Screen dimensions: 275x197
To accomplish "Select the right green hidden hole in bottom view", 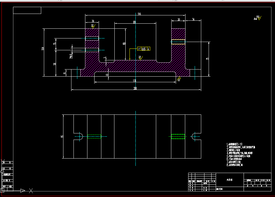I will (178, 137).
